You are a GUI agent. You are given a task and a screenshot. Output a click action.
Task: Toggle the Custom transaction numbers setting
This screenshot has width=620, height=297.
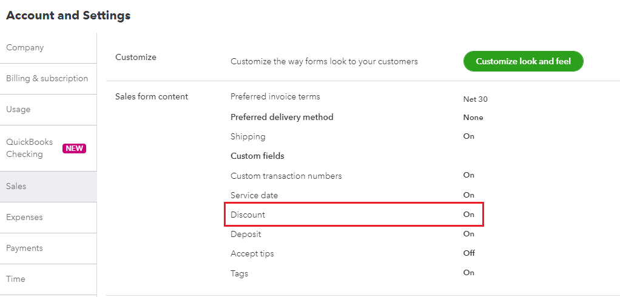(x=468, y=175)
